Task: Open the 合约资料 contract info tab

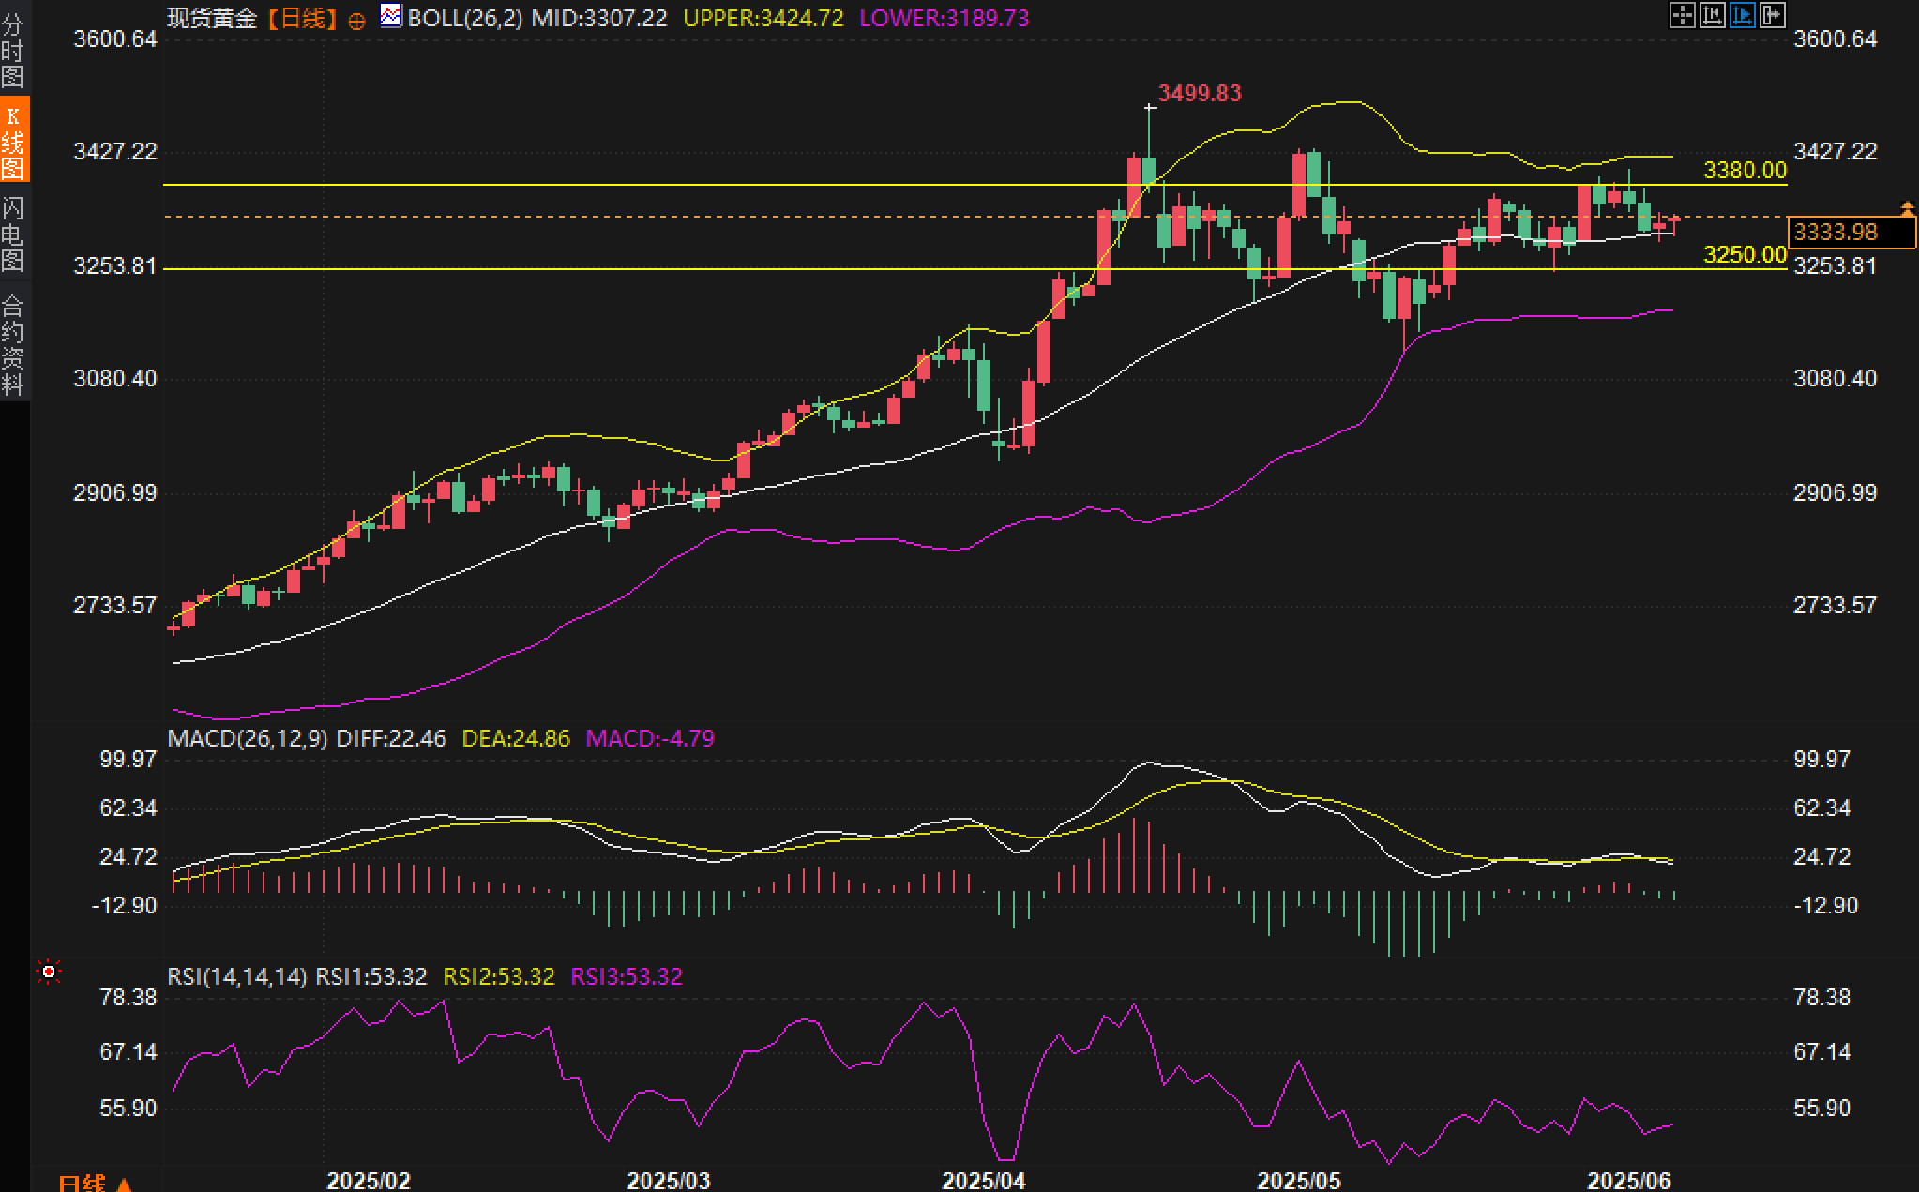Action: click(13, 344)
